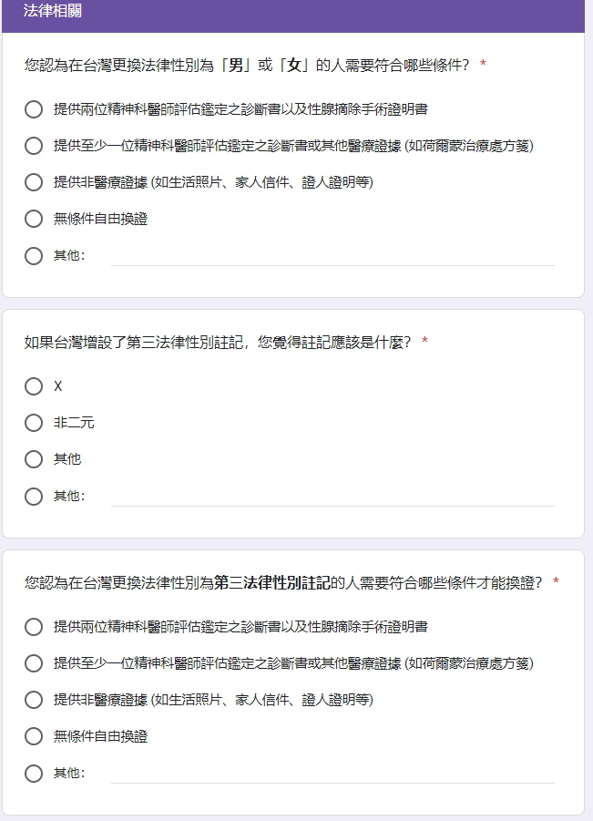593x821 pixels.
Task: Click the 其他 text field of first question
Action: pos(332,256)
